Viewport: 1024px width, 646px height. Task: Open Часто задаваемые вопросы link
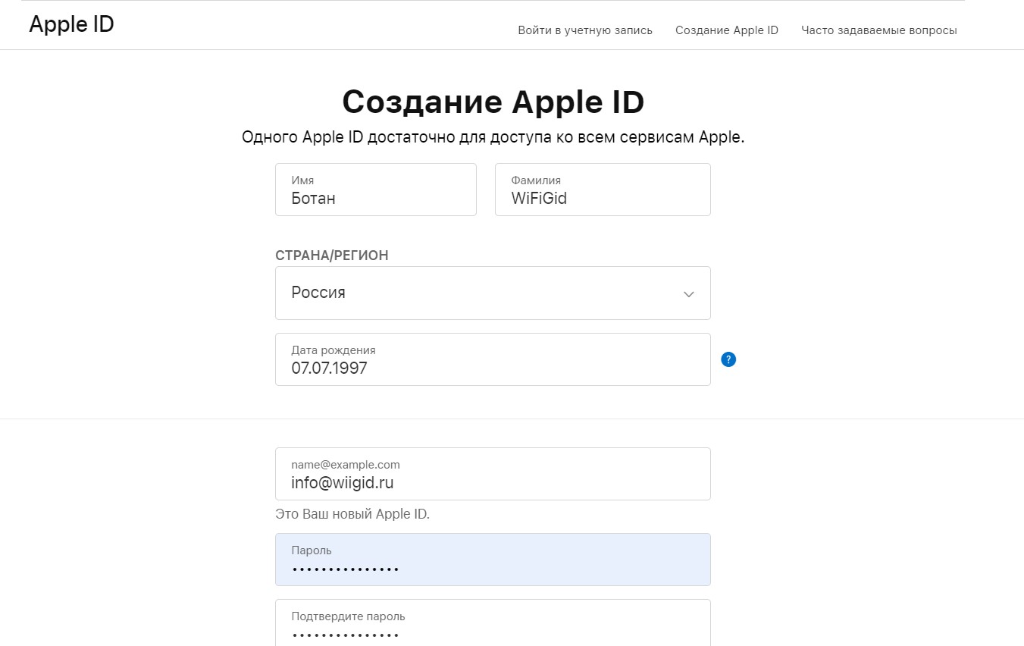(x=879, y=30)
